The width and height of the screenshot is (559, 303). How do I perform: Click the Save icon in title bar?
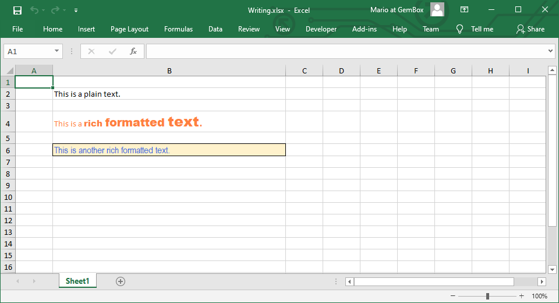[17, 10]
